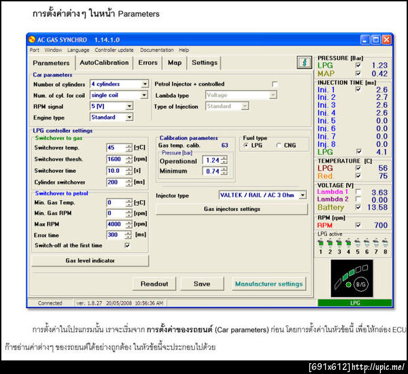Open Gas level indicator settings
The height and width of the screenshot is (374, 408).
click(90, 260)
